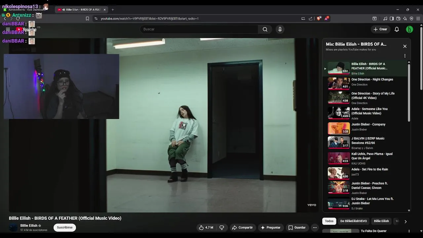The image size is (423, 238).
Task: Click the browser address bar URL
Action: tap(150, 19)
